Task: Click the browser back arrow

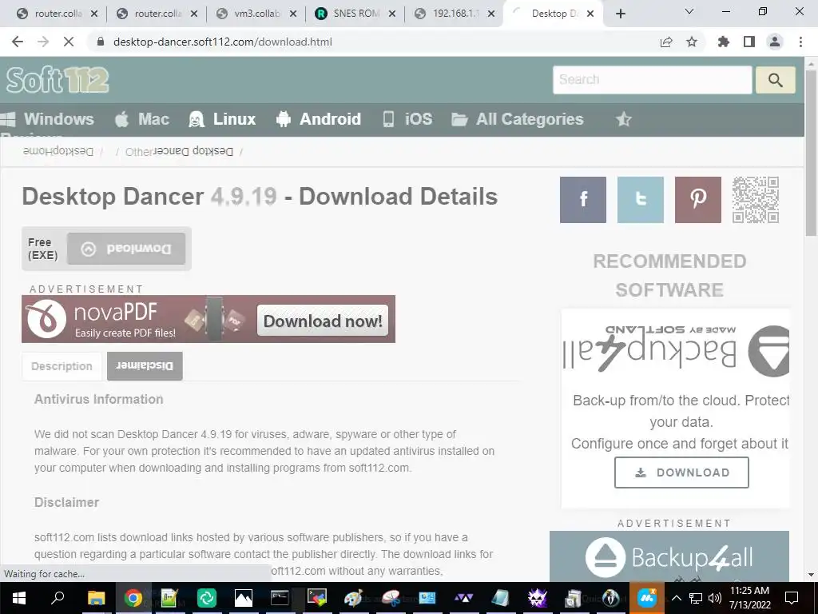Action: coord(18,42)
